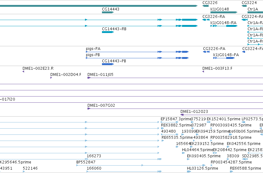Click the EK042556.5prime EST label

pos(244,144)
